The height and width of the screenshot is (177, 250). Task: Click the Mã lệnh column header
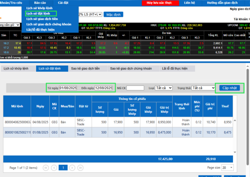pos(17,106)
